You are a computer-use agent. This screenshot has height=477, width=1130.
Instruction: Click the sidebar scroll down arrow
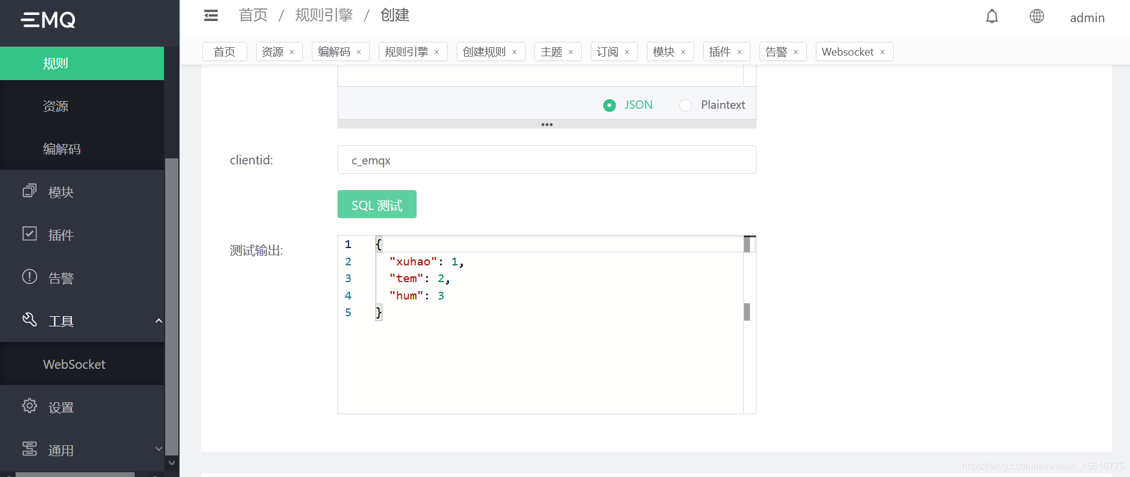point(172,463)
